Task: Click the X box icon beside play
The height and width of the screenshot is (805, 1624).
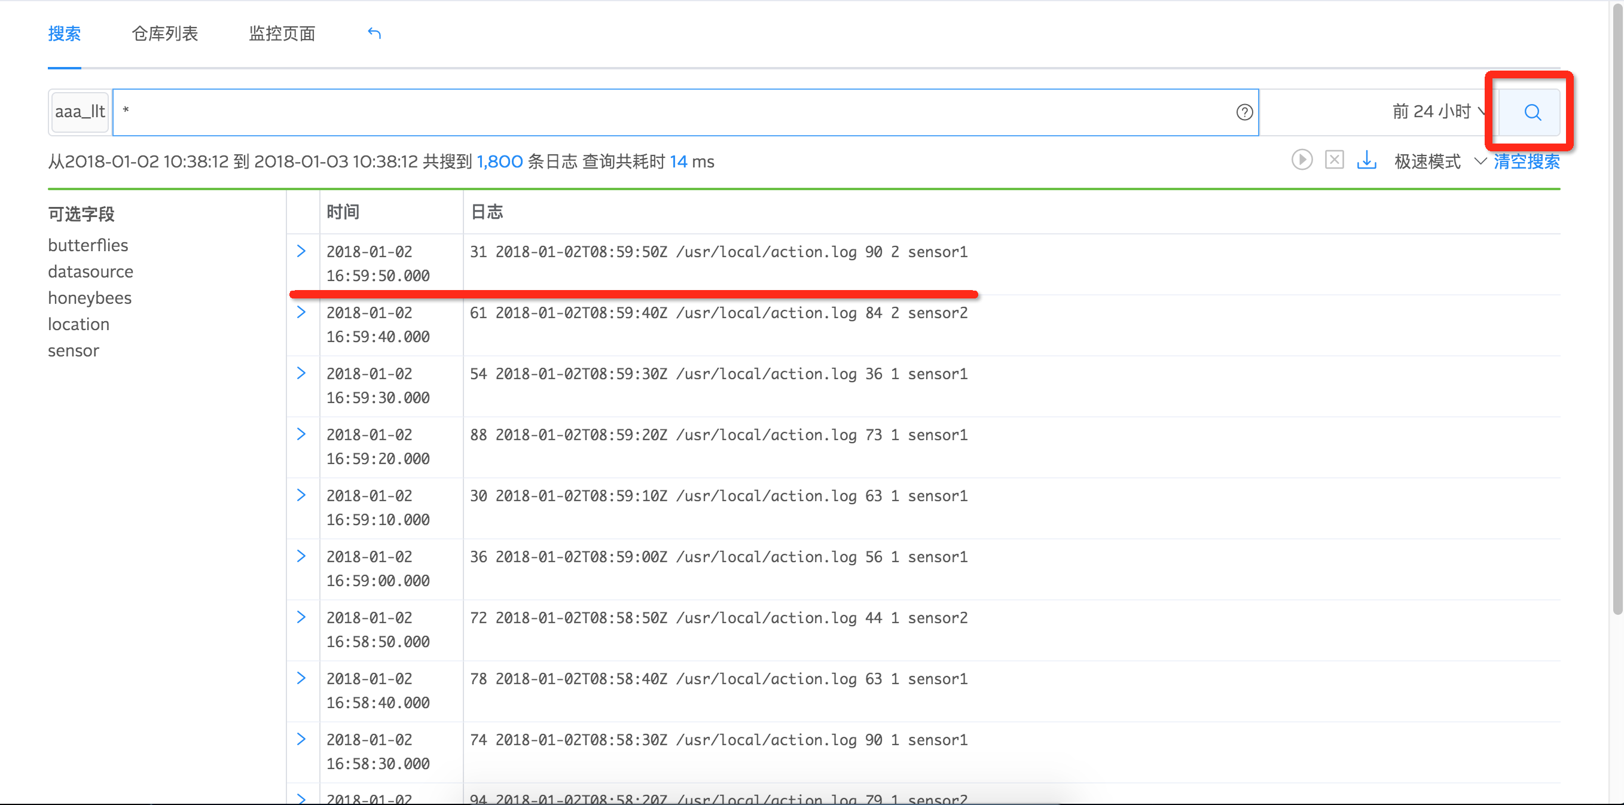Action: point(1334,160)
